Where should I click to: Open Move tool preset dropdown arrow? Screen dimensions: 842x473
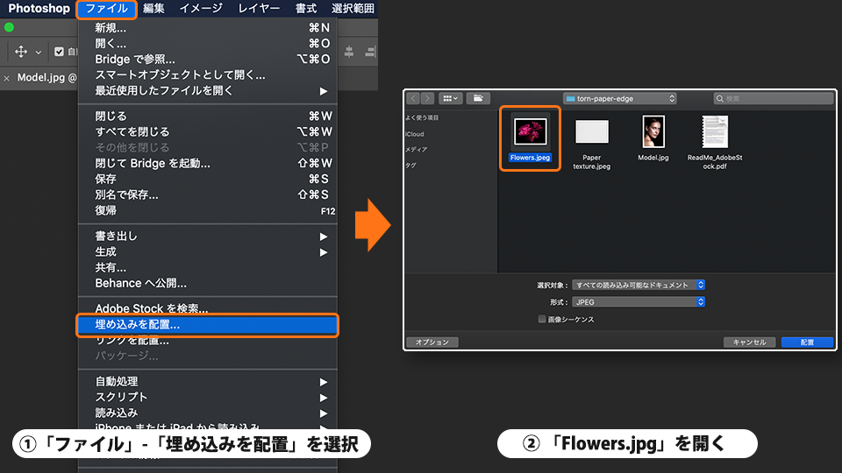[38, 52]
